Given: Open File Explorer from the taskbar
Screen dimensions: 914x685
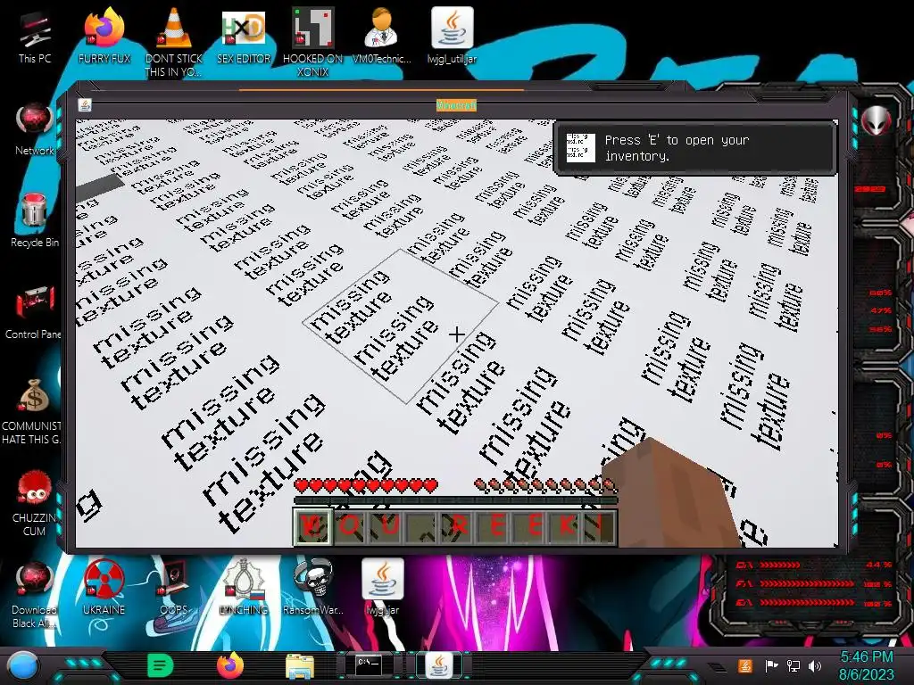Looking at the screenshot, I should click(300, 666).
